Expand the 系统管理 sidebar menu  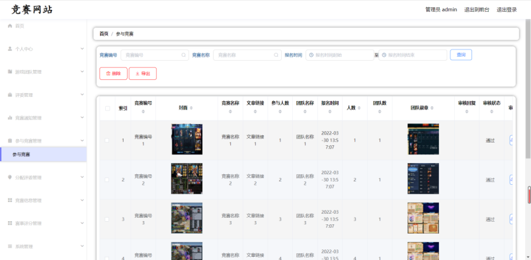coord(44,246)
